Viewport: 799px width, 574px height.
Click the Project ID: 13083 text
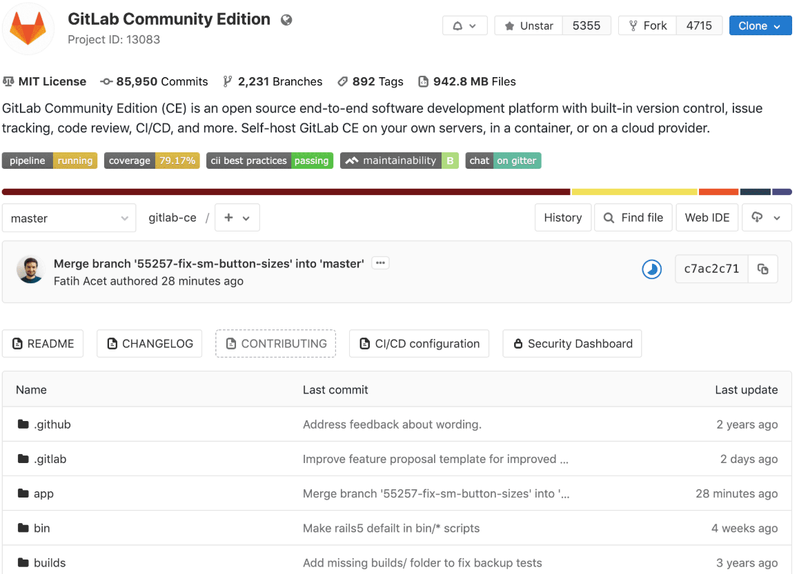click(x=114, y=39)
